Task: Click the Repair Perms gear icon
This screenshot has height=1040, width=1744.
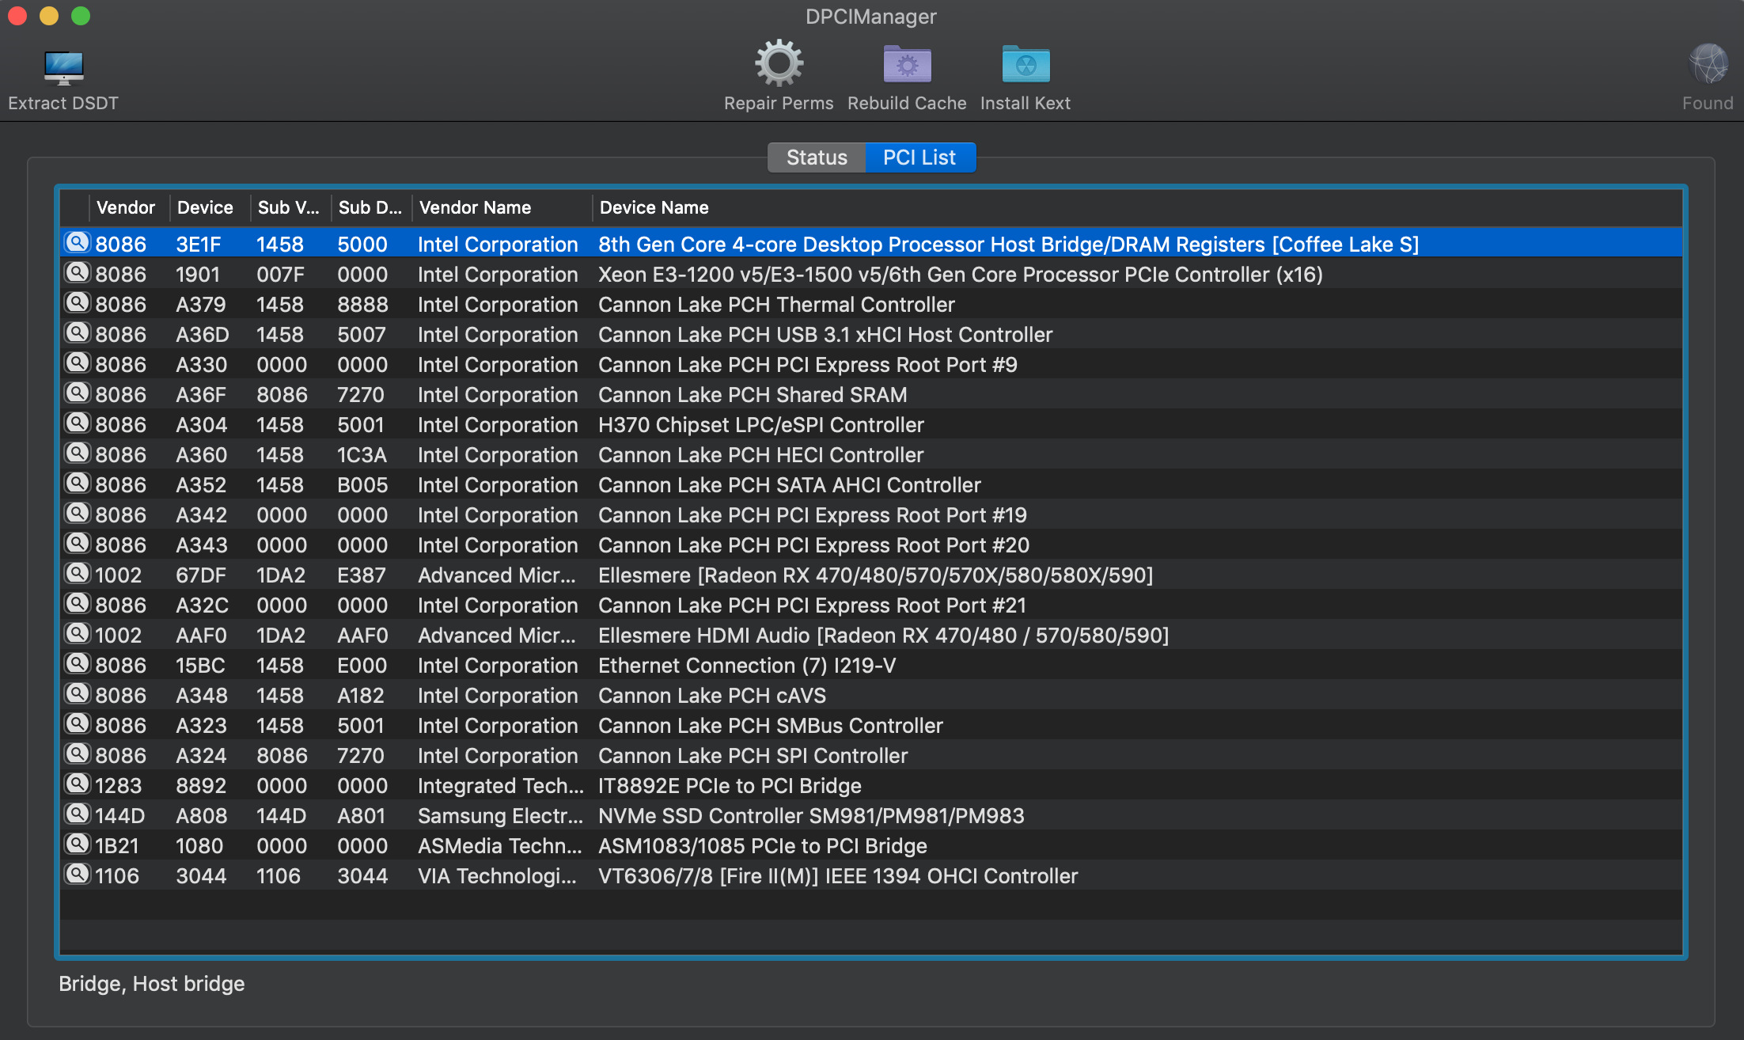Action: point(779,64)
